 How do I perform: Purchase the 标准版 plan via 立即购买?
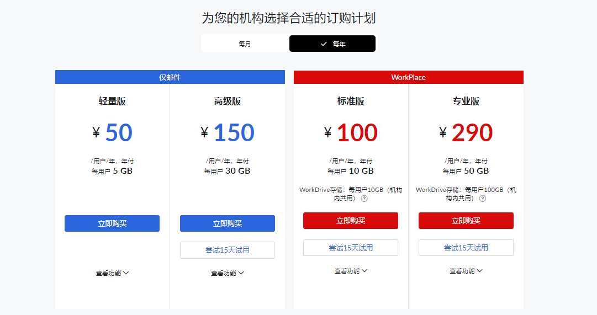tap(351, 221)
